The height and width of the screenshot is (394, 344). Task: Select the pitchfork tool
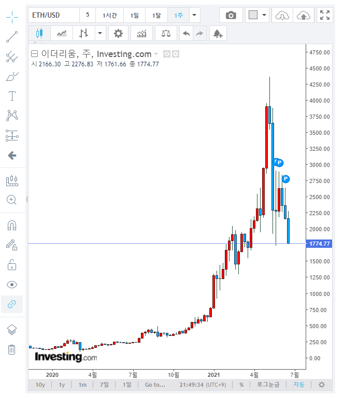tap(12, 57)
